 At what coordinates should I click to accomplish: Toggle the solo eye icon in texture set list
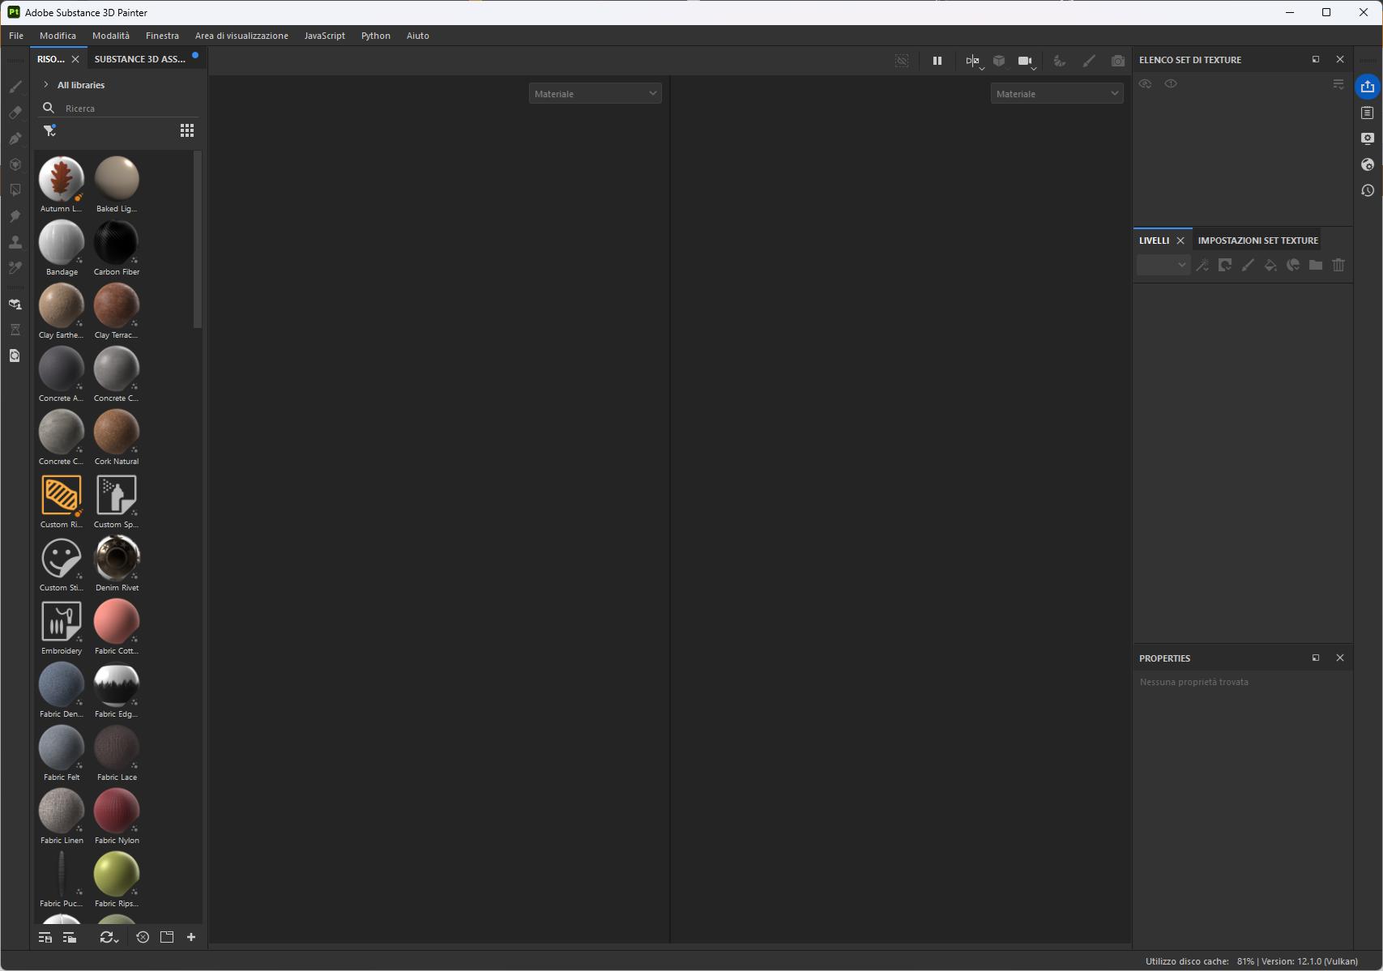point(1171,83)
